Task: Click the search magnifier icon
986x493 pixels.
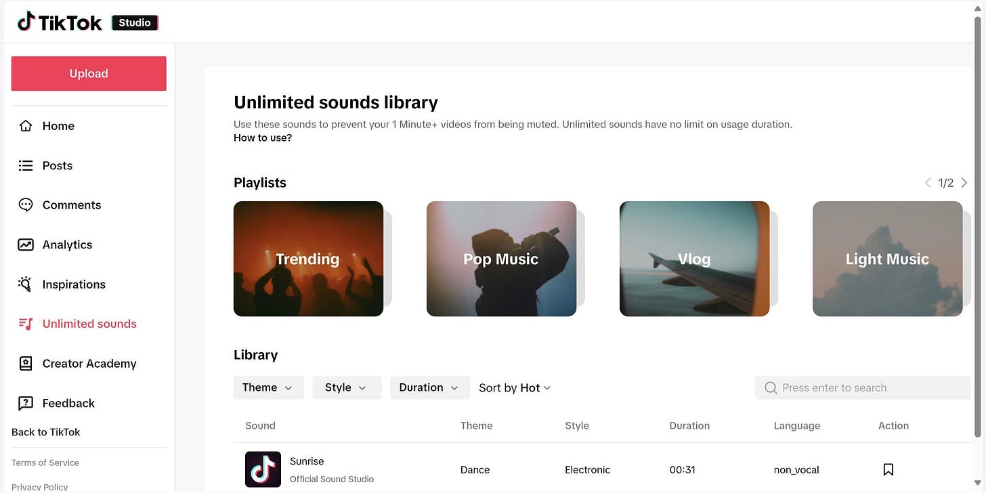Action: coord(771,387)
